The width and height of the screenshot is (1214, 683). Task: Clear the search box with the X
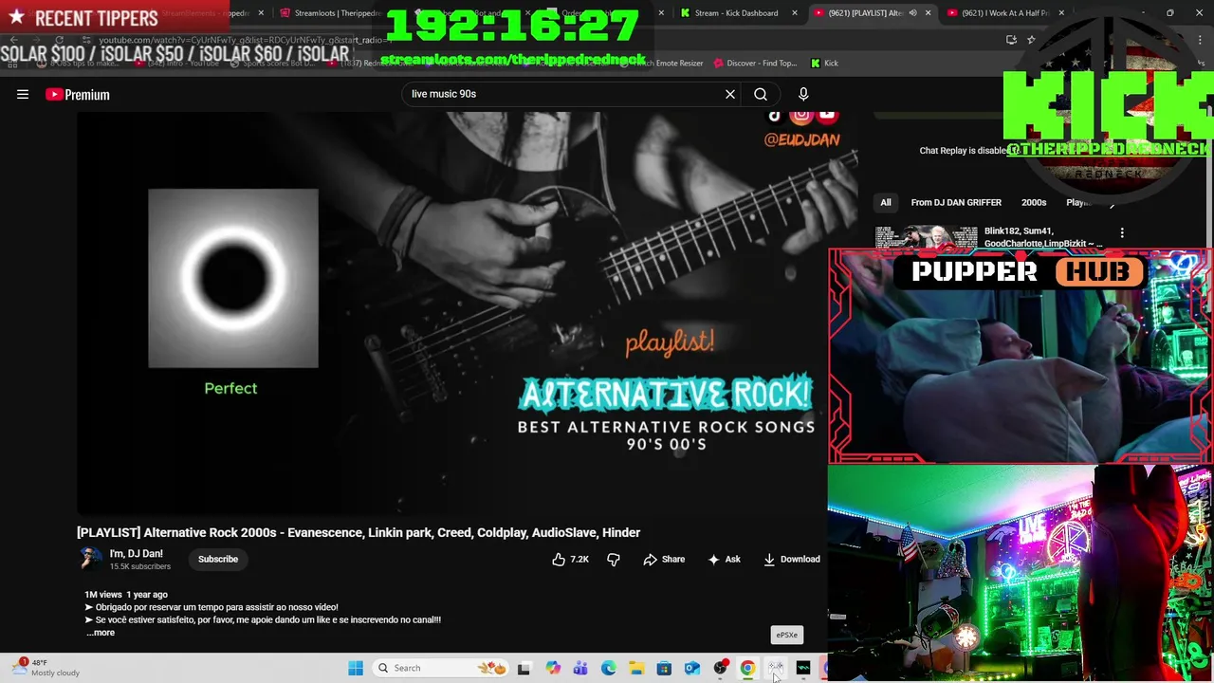[x=730, y=94]
